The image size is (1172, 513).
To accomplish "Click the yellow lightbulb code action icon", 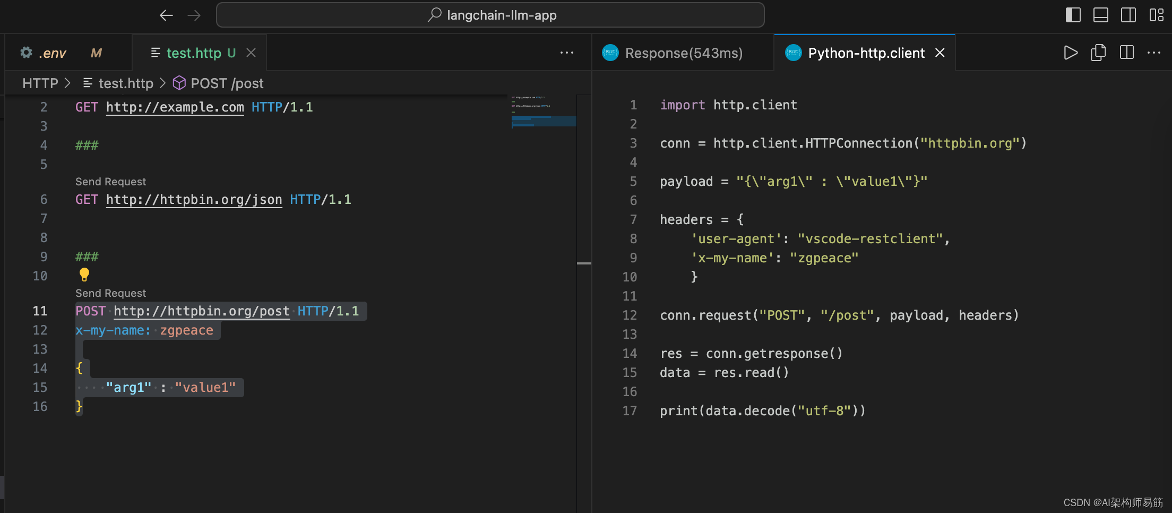I will click(x=84, y=275).
